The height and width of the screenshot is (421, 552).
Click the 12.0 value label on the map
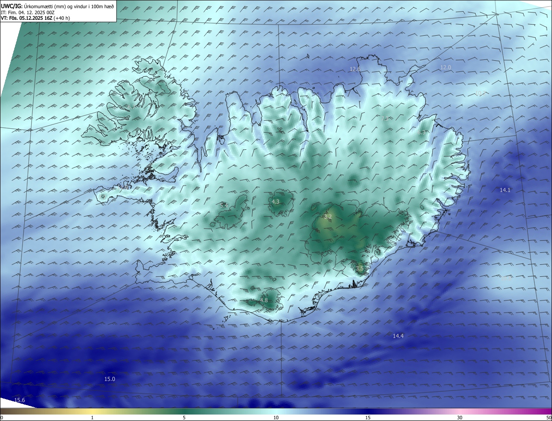[445, 68]
